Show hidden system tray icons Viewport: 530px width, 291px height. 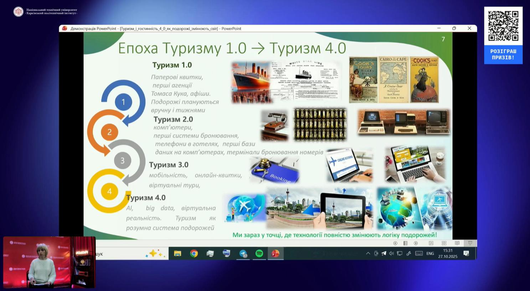click(368, 254)
